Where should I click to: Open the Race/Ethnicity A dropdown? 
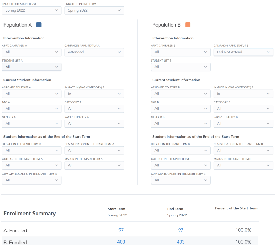click(x=94, y=123)
